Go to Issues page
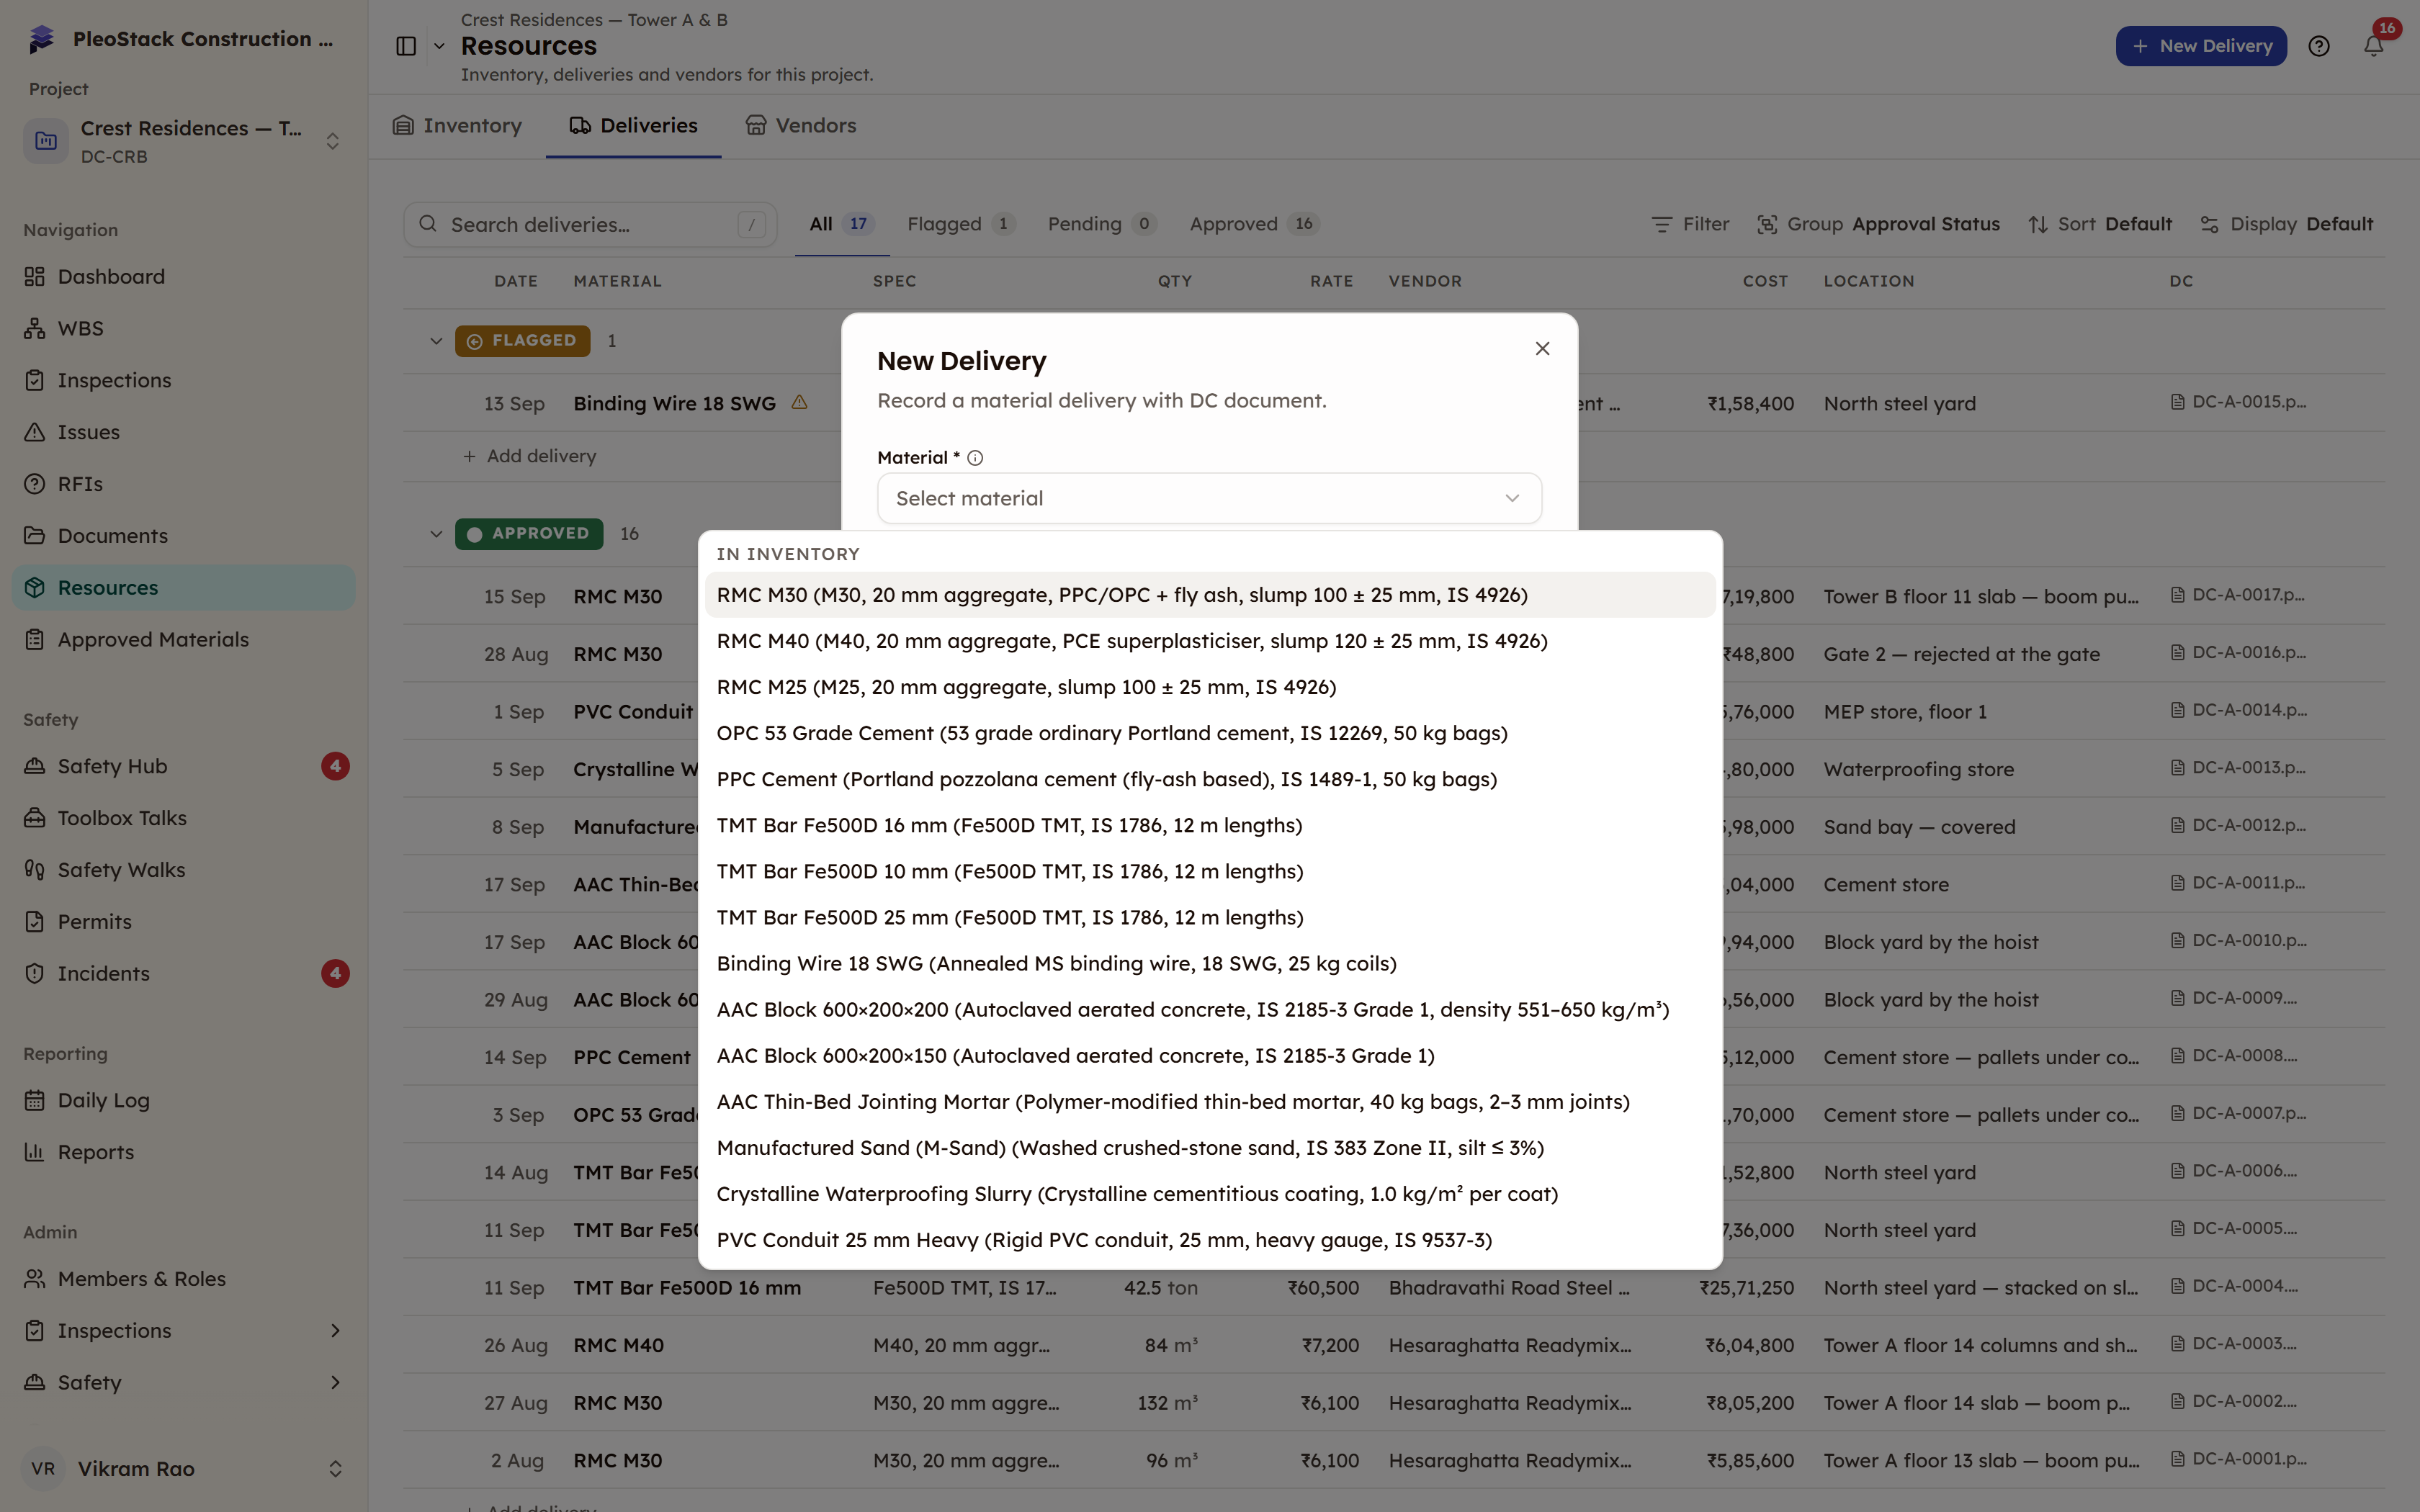This screenshot has height=1512, width=2420. (184, 432)
